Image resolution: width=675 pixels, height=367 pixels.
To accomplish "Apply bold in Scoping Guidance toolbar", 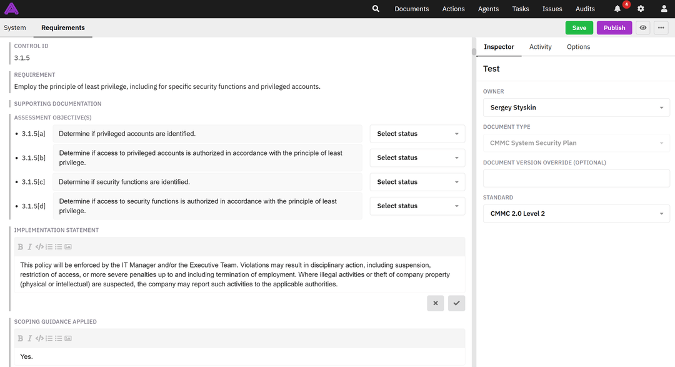I will point(20,338).
